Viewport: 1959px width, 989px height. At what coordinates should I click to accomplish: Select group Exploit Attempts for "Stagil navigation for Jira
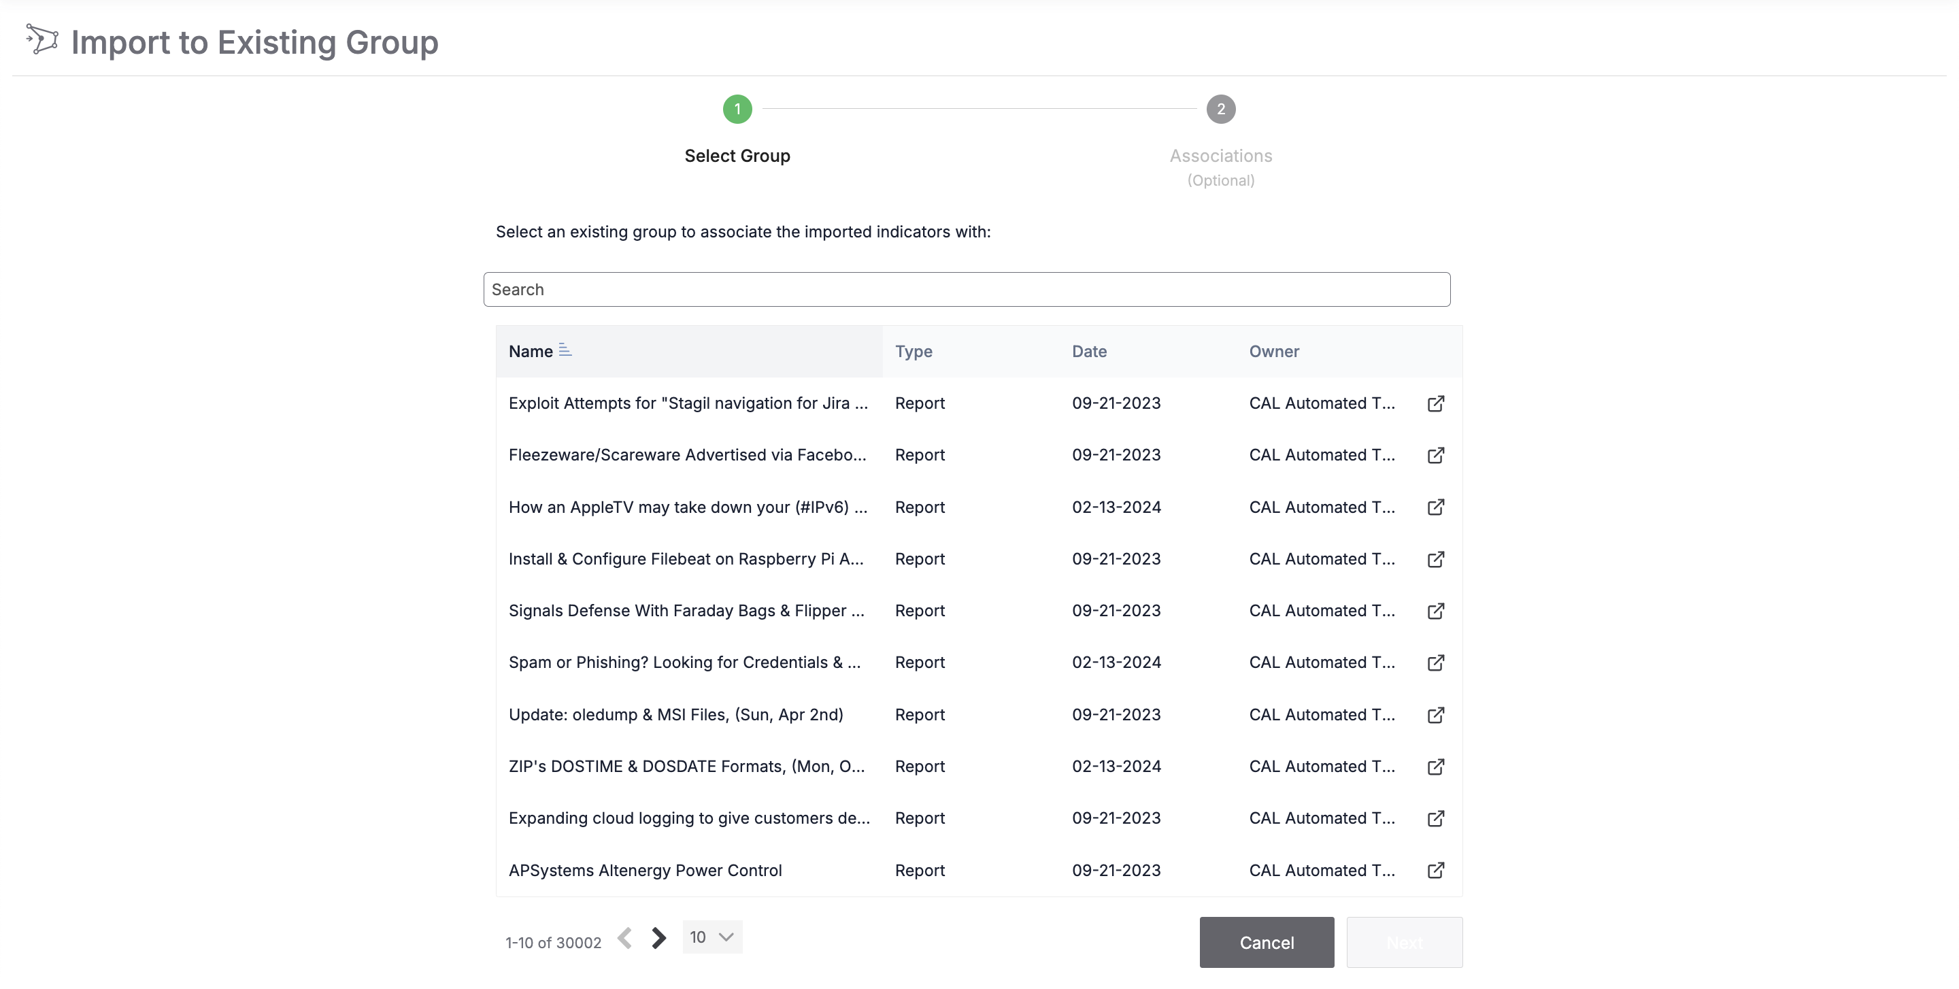click(x=688, y=403)
